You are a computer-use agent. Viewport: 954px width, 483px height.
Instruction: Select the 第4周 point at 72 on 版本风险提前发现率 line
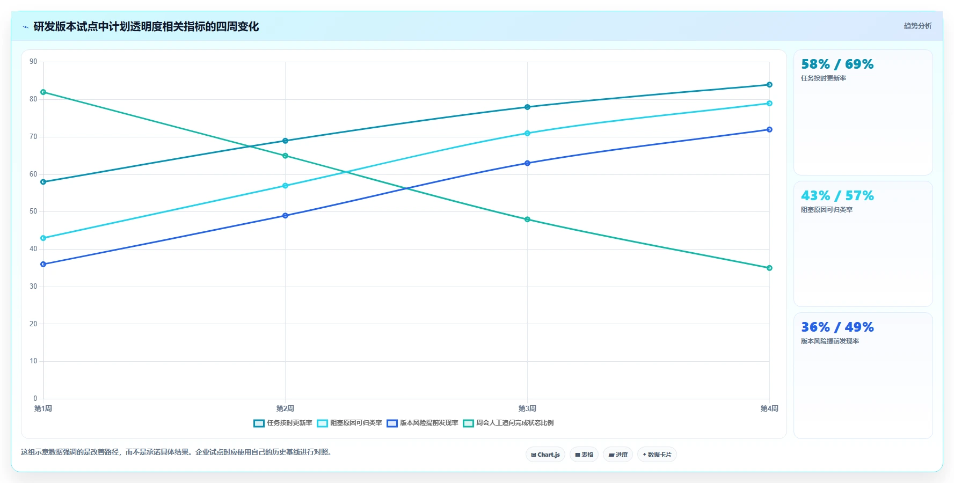point(769,129)
